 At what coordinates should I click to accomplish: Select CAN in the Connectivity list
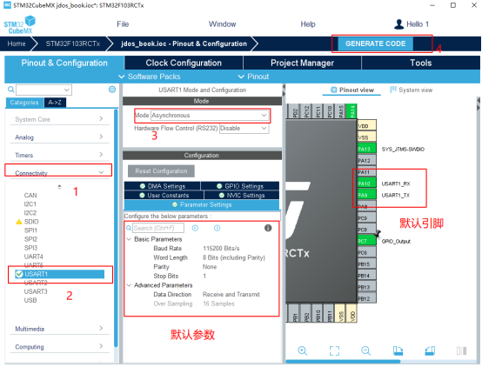pos(30,195)
